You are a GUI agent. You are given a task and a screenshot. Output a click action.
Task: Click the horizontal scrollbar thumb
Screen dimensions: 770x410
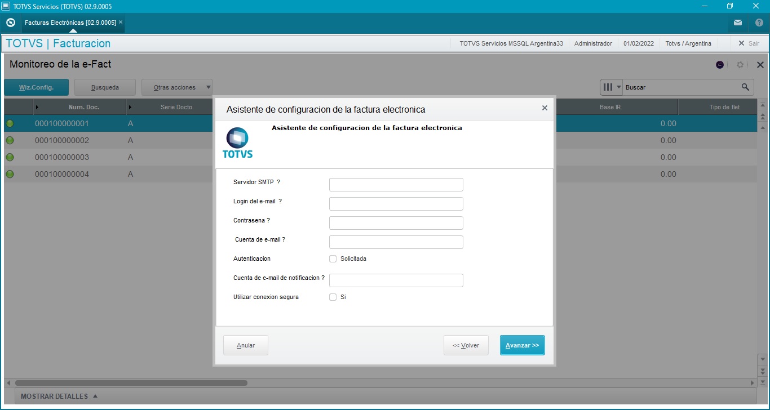[131, 382]
